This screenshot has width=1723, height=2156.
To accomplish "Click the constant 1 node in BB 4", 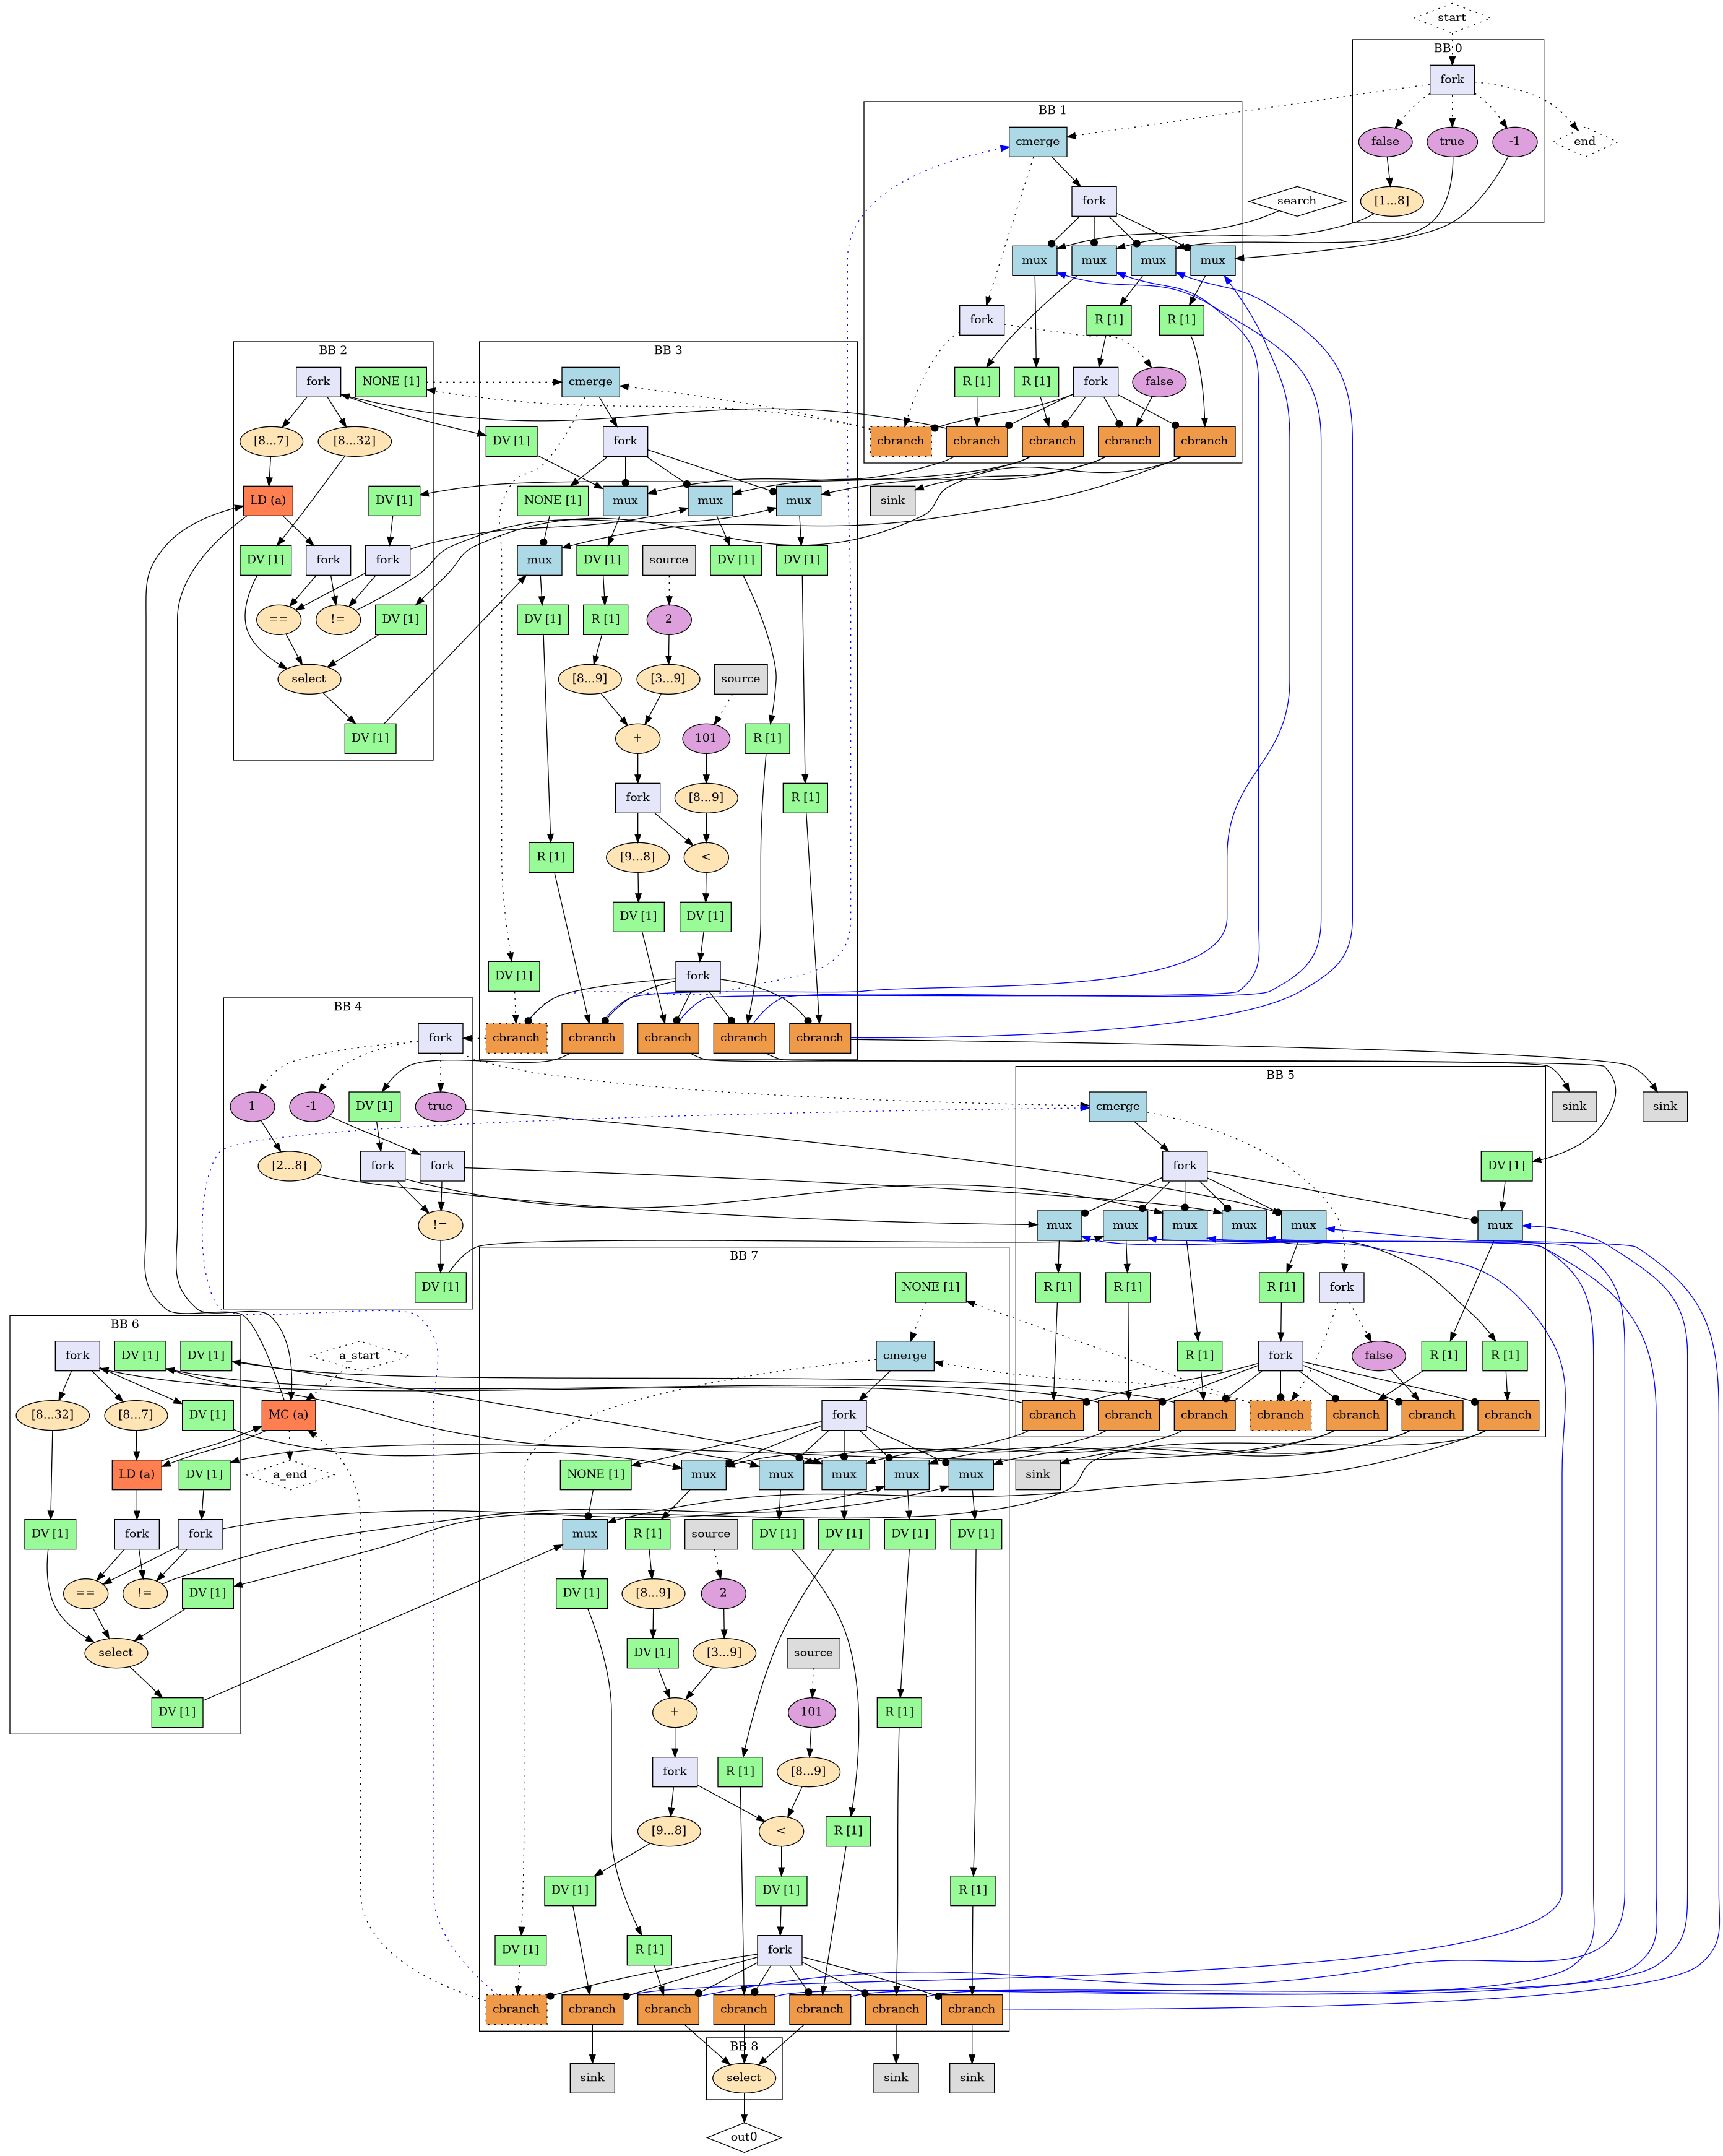I will [x=252, y=1106].
